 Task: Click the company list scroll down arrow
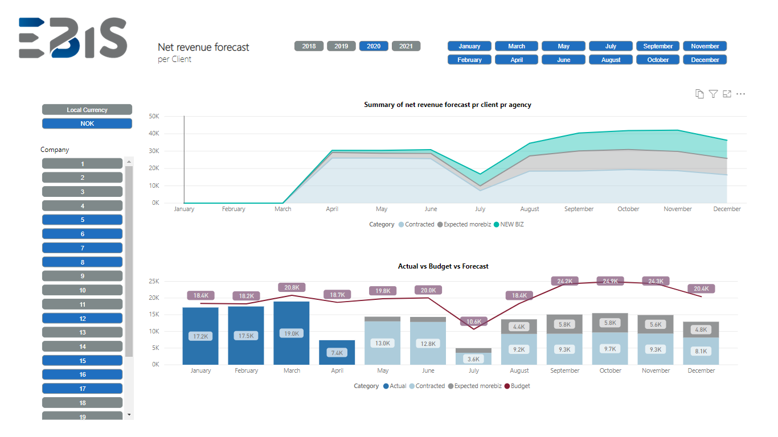pos(129,415)
